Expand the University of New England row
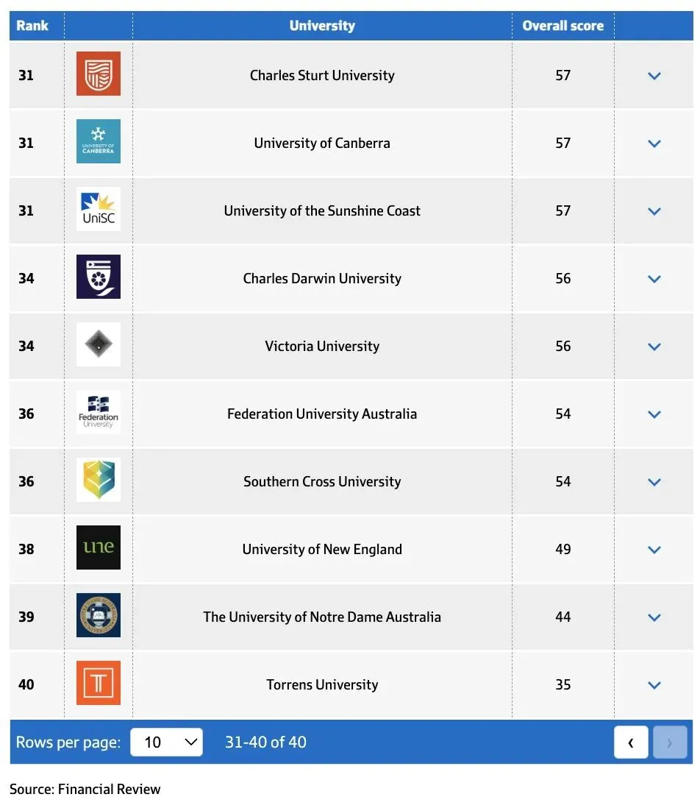Viewport: 700px width, 808px height. click(654, 550)
